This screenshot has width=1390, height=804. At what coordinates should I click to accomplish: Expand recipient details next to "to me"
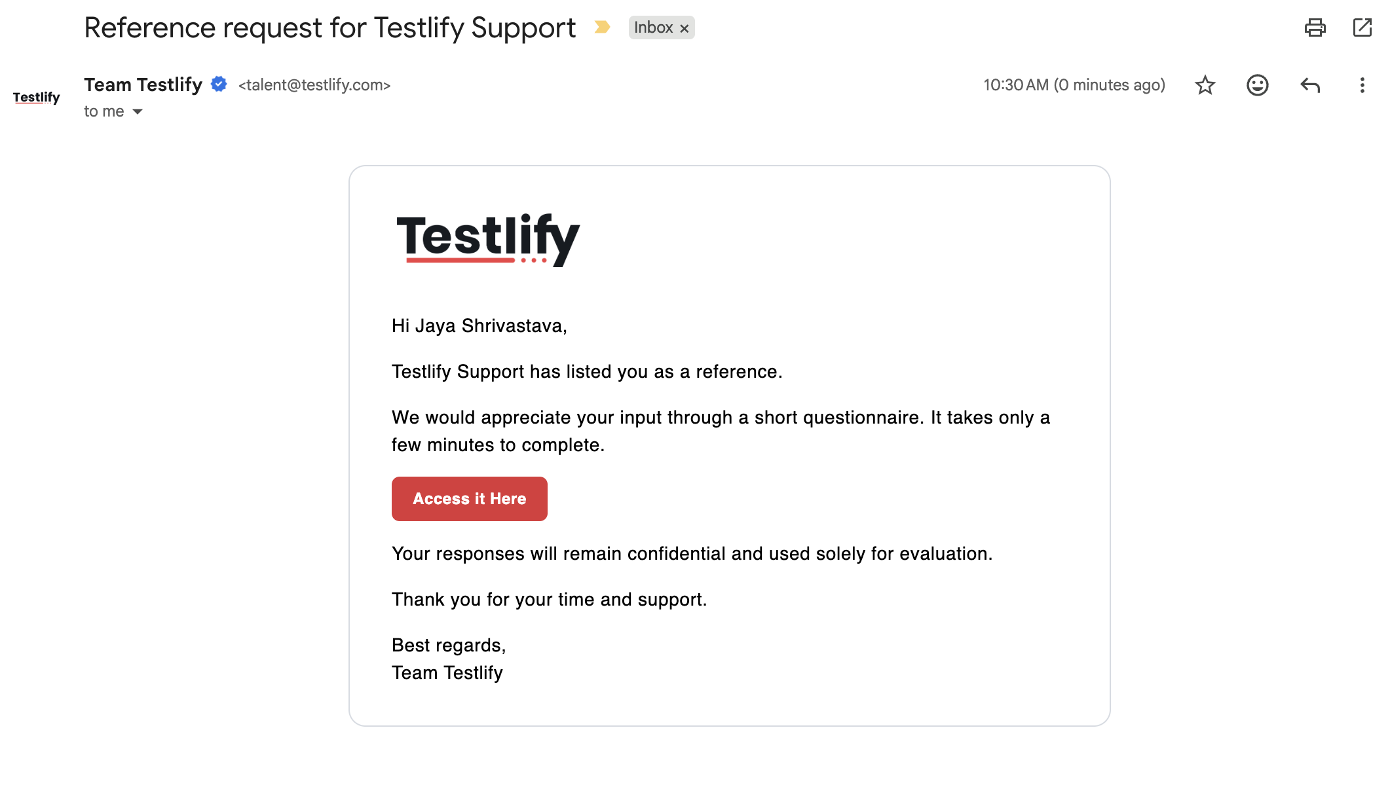138,112
